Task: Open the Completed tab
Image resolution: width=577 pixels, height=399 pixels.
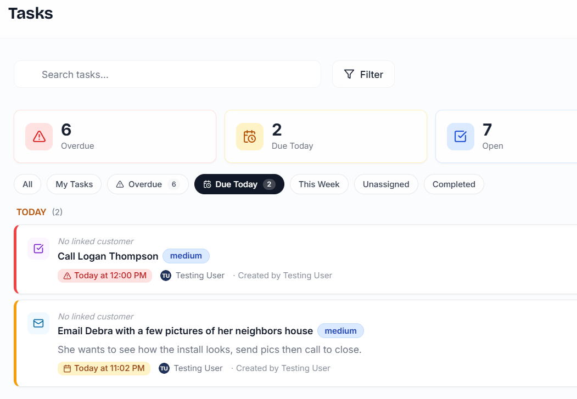Action: click(453, 184)
